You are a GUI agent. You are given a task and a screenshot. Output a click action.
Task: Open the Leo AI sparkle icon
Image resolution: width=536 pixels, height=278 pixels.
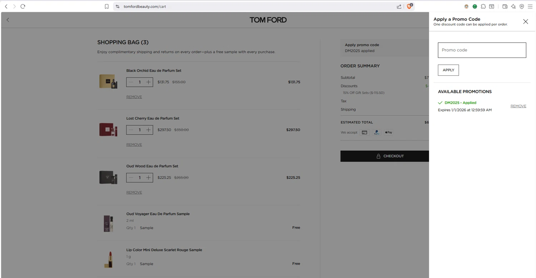[513, 6]
